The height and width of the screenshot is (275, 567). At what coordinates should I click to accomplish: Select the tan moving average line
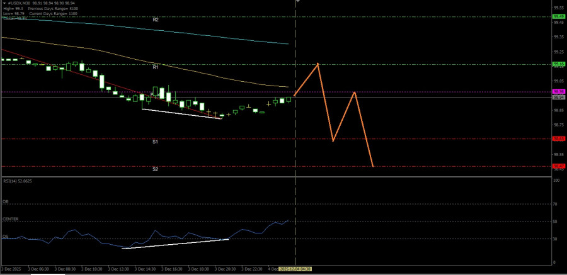click(145, 60)
